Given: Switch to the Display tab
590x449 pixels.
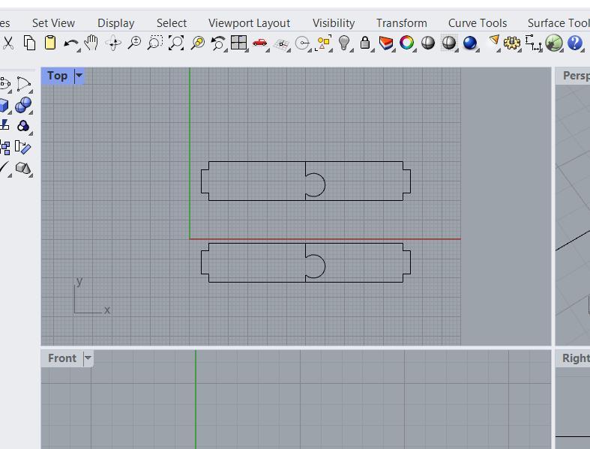Looking at the screenshot, I should (x=115, y=23).
